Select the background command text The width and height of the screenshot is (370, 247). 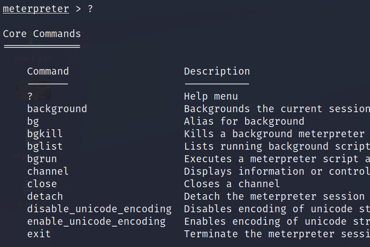[57, 109]
